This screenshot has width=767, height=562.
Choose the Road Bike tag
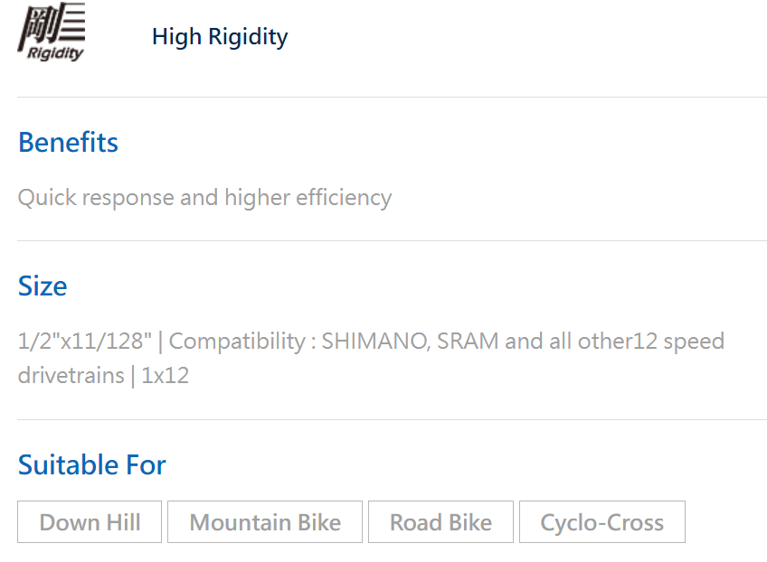pos(440,522)
